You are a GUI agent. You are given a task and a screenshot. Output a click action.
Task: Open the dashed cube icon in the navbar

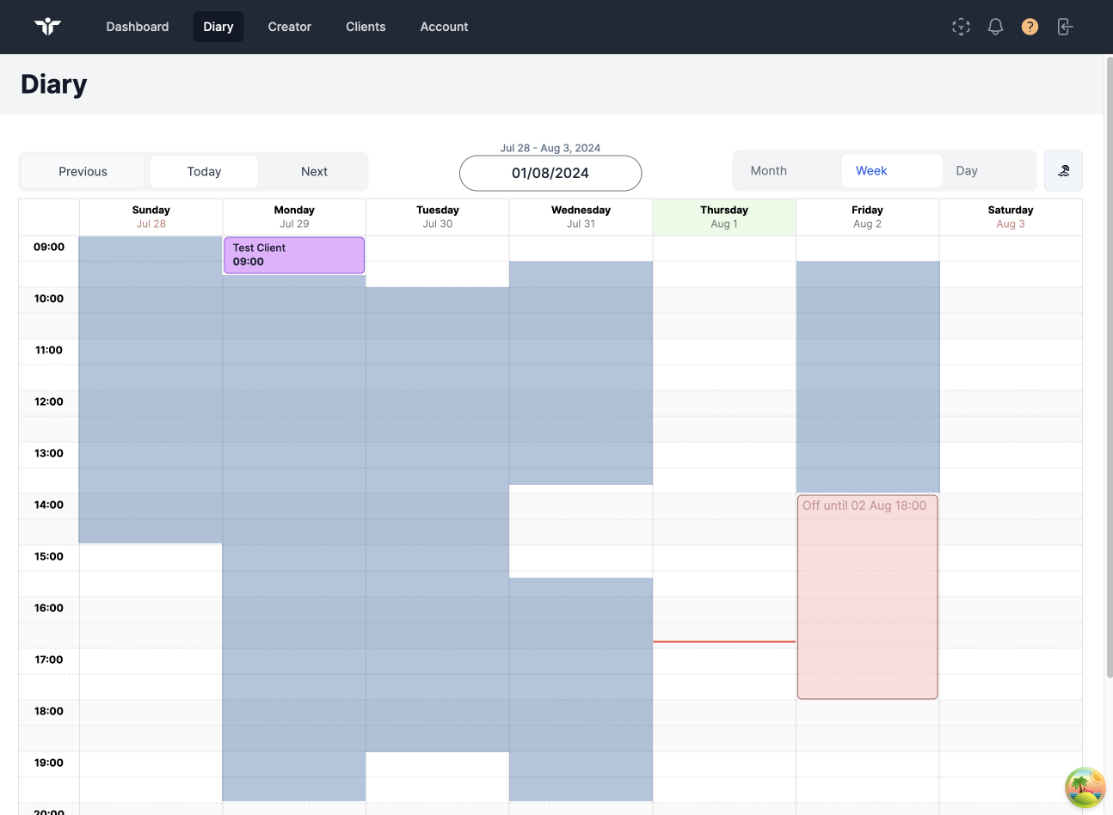[962, 27]
